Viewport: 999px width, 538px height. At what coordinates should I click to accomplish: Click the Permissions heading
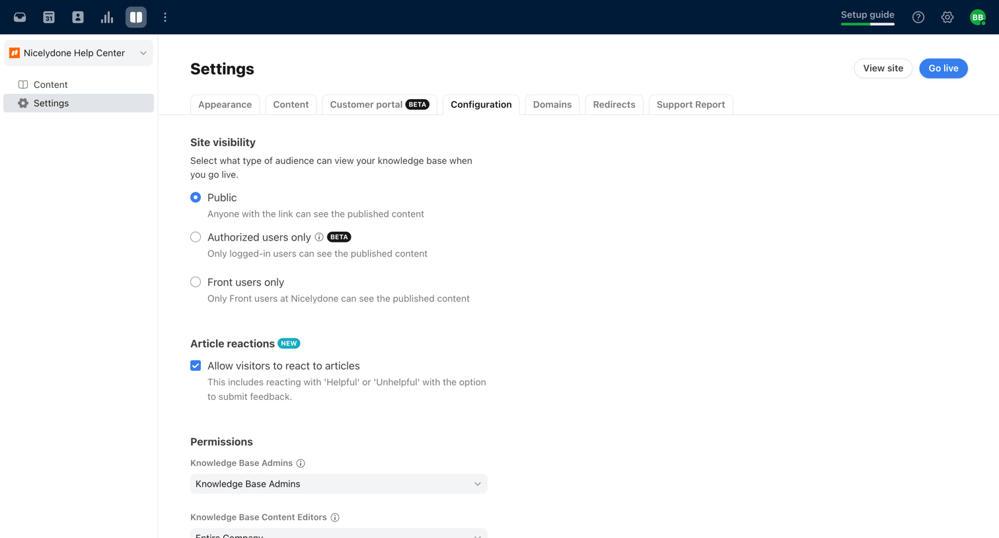(221, 442)
